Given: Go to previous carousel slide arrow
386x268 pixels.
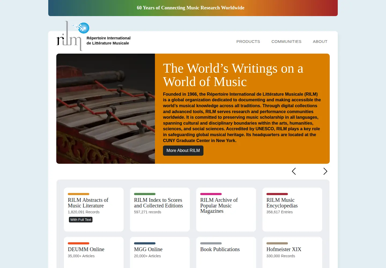Looking at the screenshot, I should 294,171.
